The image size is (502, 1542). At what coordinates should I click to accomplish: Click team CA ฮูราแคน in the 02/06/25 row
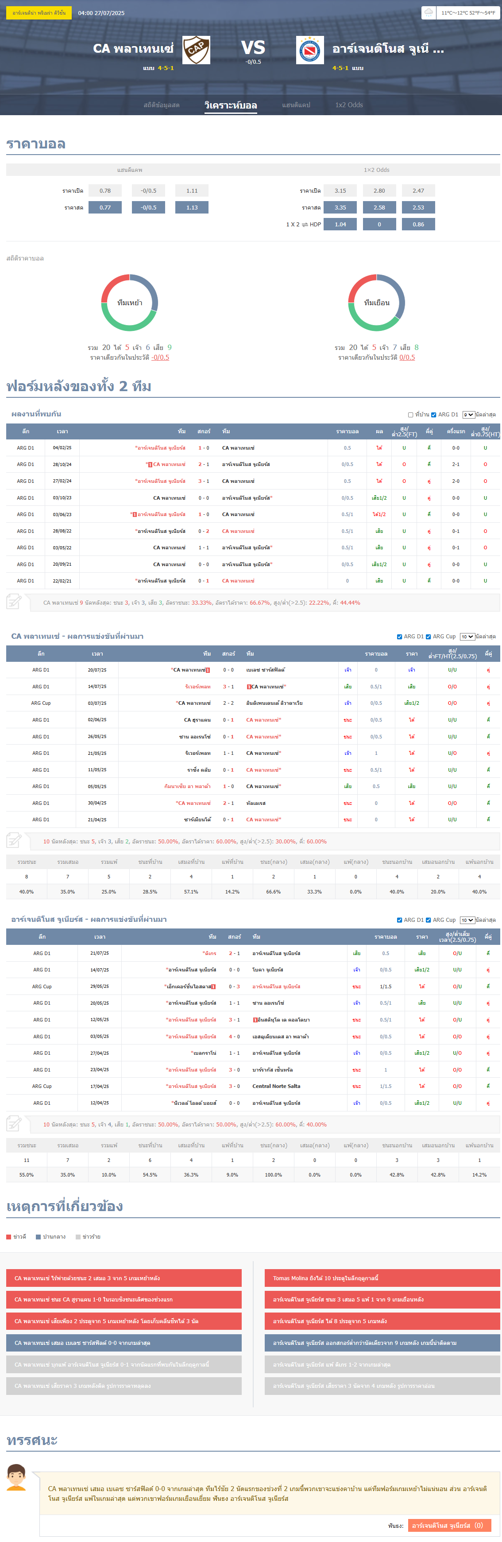click(x=197, y=719)
